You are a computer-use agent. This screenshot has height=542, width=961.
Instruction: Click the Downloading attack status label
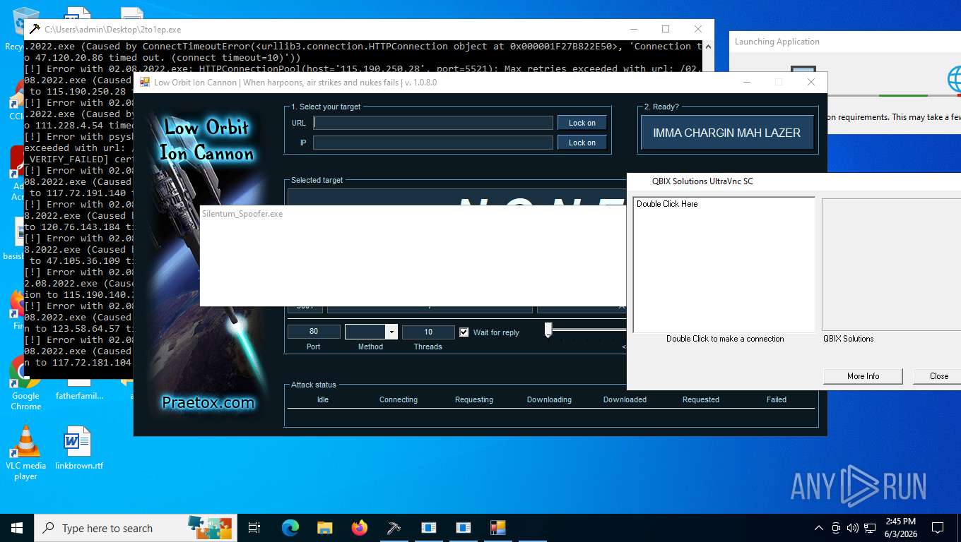tap(549, 399)
